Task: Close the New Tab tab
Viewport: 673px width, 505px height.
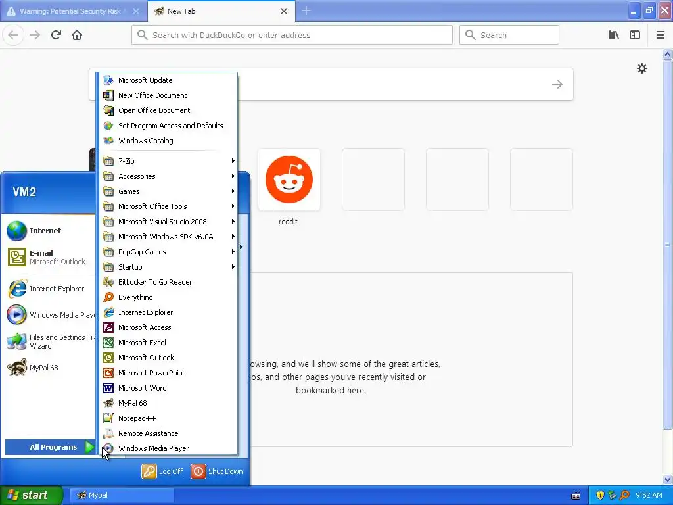Action: tap(284, 11)
